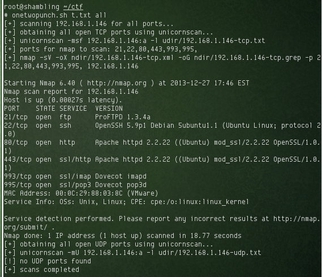Click the 80/tcp http Apache row
This screenshot has width=322, height=277.
click(162, 146)
